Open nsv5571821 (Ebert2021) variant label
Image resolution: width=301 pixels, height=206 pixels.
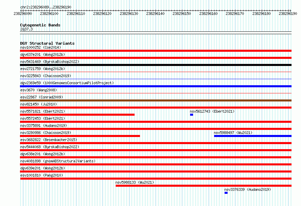pyautogui.click(x=43, y=111)
